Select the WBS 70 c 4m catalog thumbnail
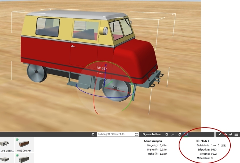The width and height of the screenshot is (240, 163). (24, 145)
